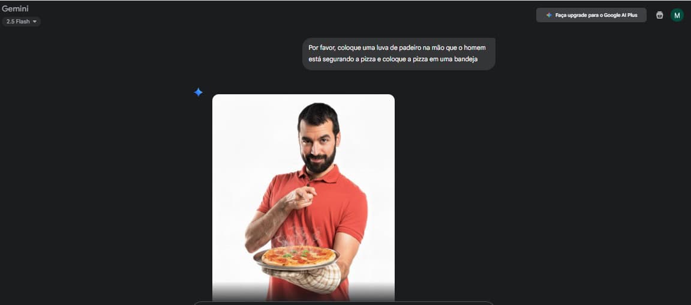Click the blue Gemini sparkle icon
The image size is (691, 305).
click(x=199, y=92)
